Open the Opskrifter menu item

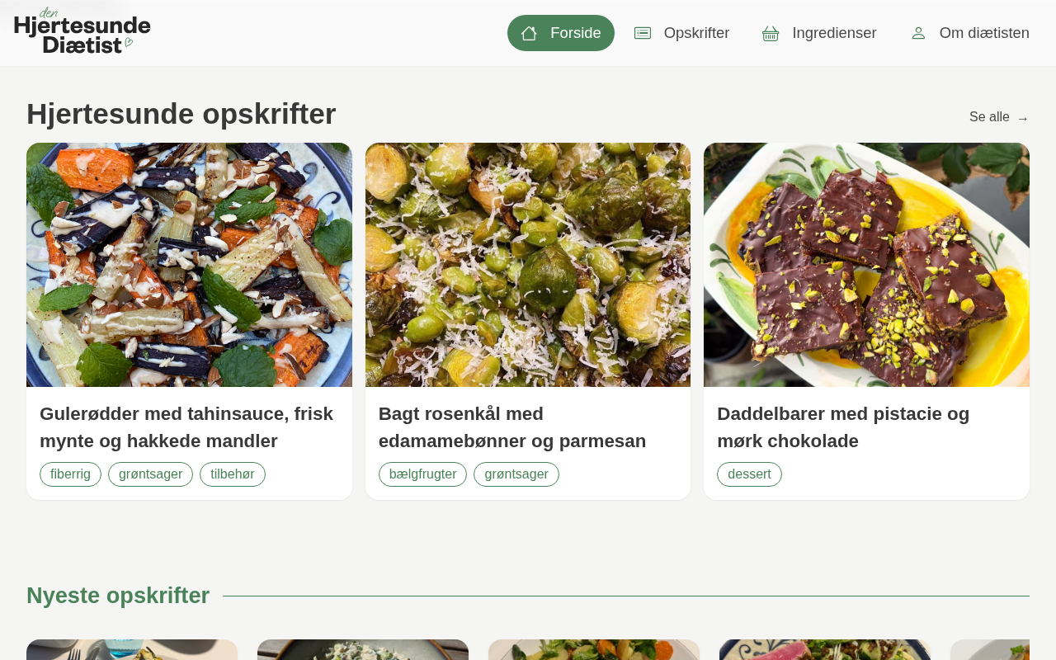pyautogui.click(x=681, y=33)
